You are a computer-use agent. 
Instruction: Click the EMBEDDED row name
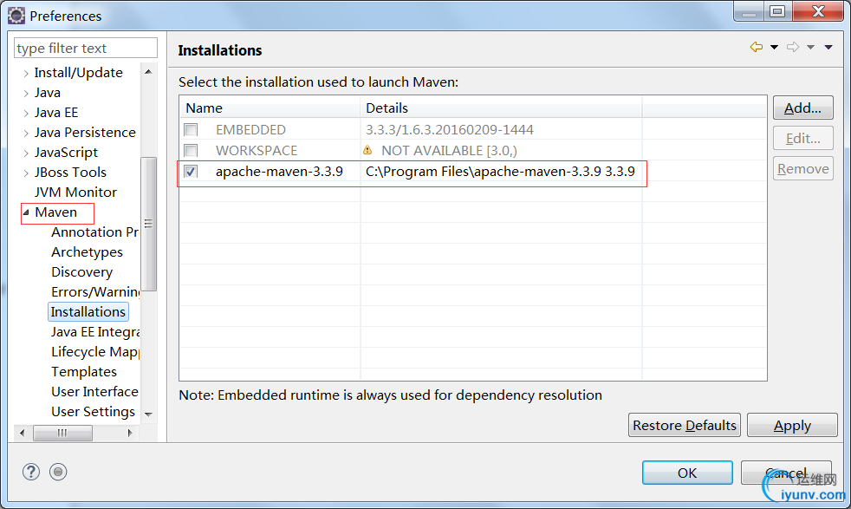click(x=250, y=130)
